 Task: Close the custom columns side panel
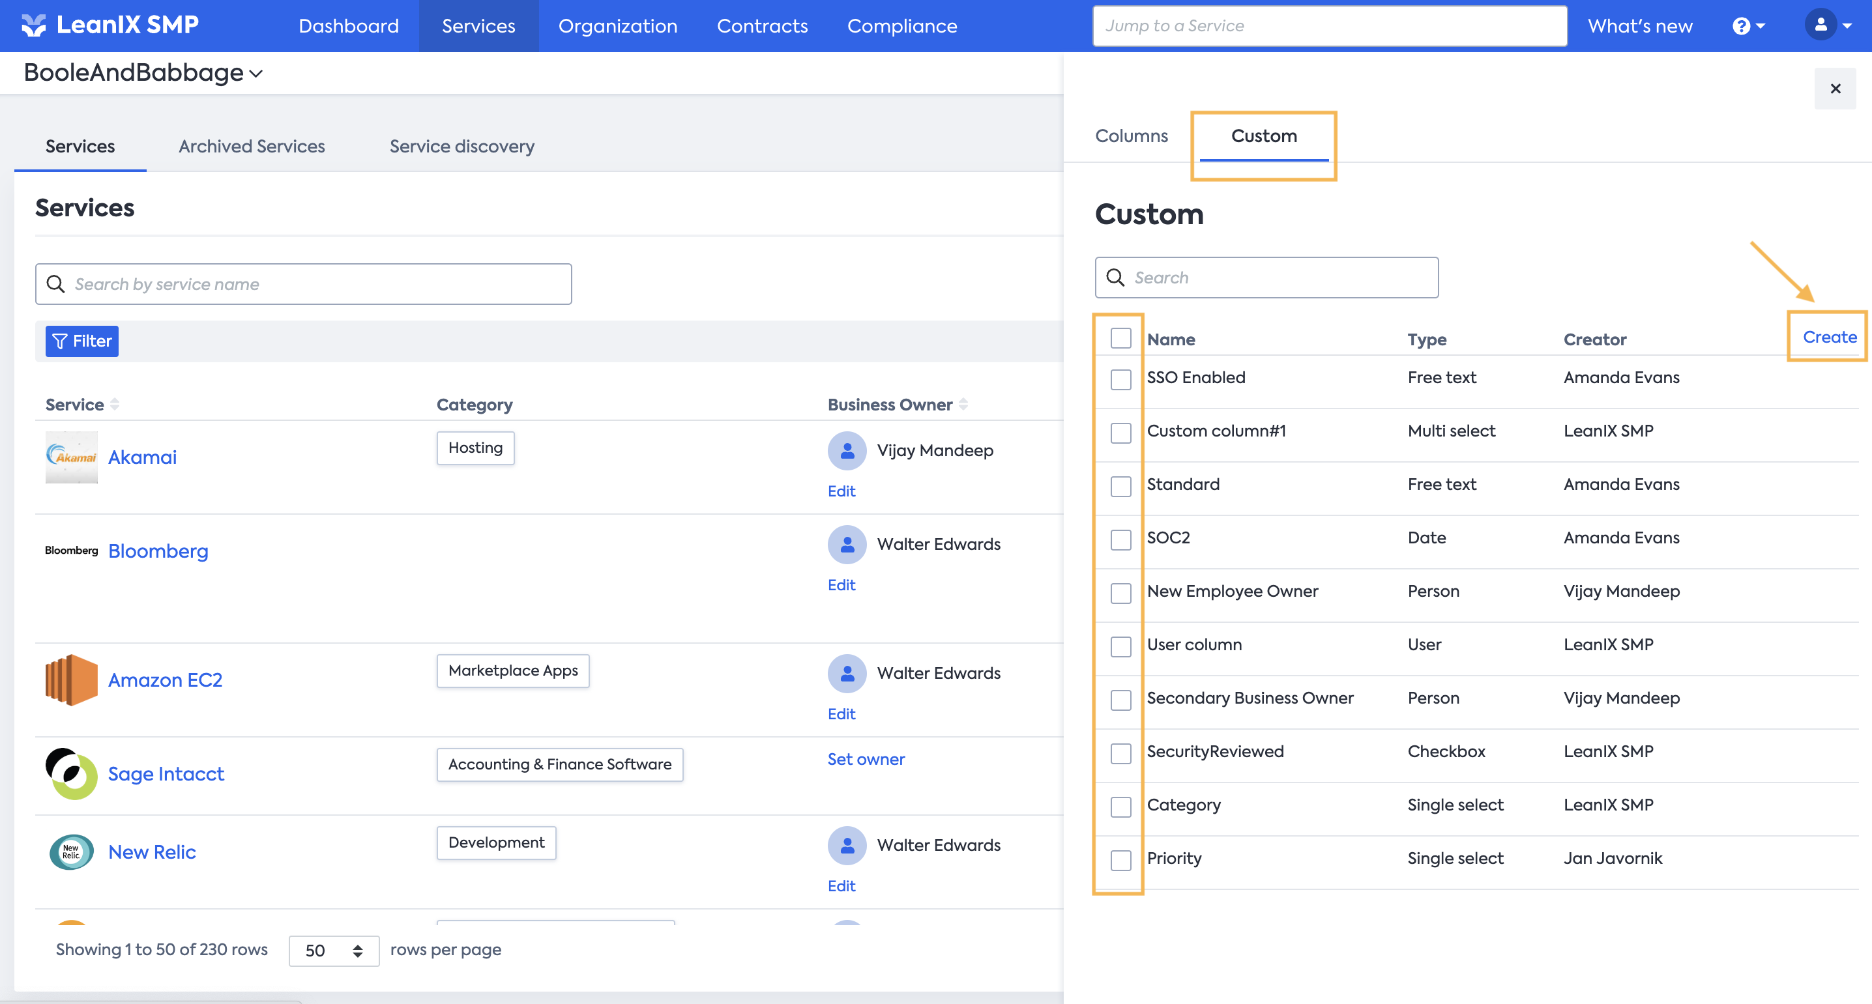(1835, 89)
